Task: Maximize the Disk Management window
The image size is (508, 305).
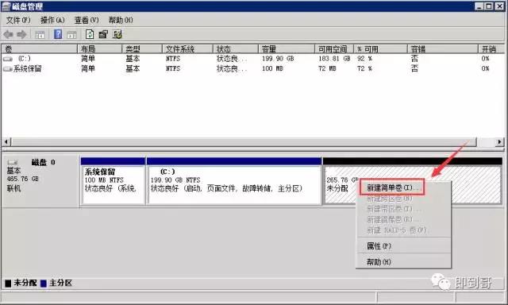Action: pyautogui.click(x=489, y=6)
